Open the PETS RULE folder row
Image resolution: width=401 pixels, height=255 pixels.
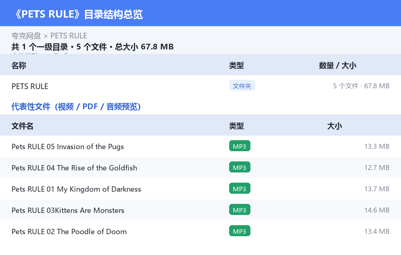click(x=200, y=86)
